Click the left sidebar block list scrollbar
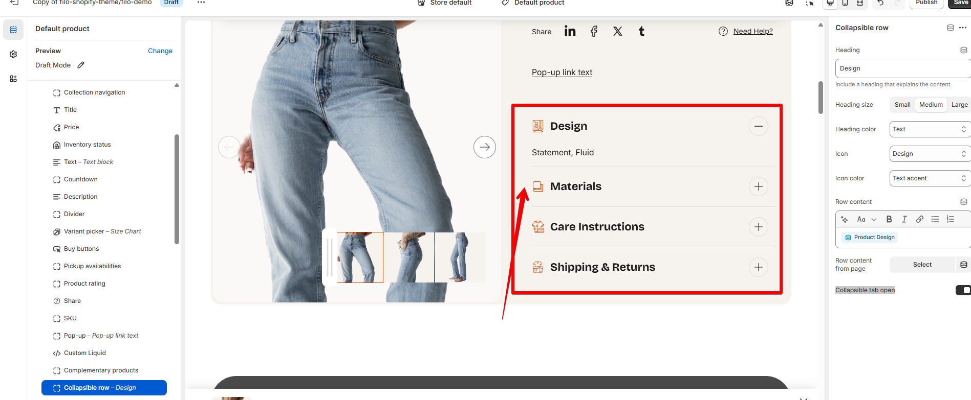 coord(177,189)
